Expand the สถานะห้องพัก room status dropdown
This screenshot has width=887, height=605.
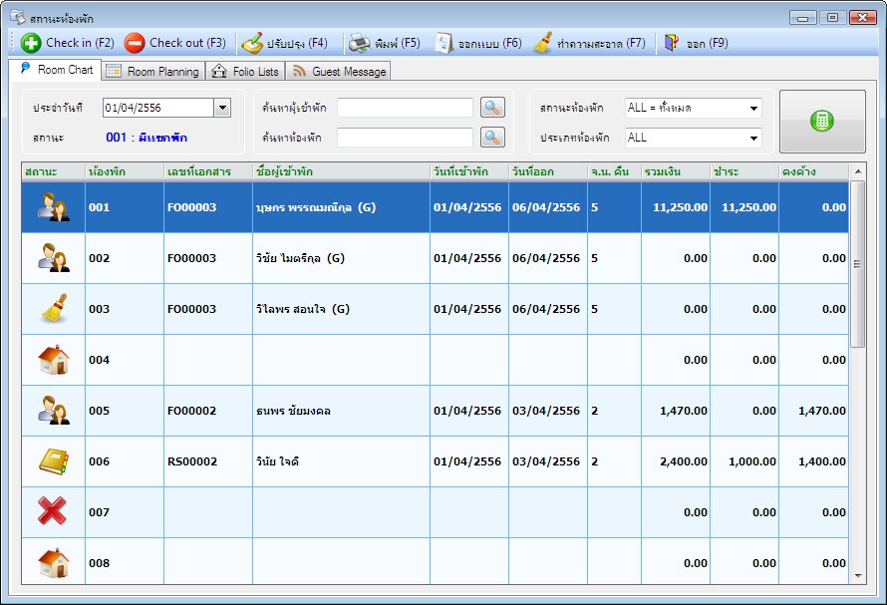[x=753, y=108]
